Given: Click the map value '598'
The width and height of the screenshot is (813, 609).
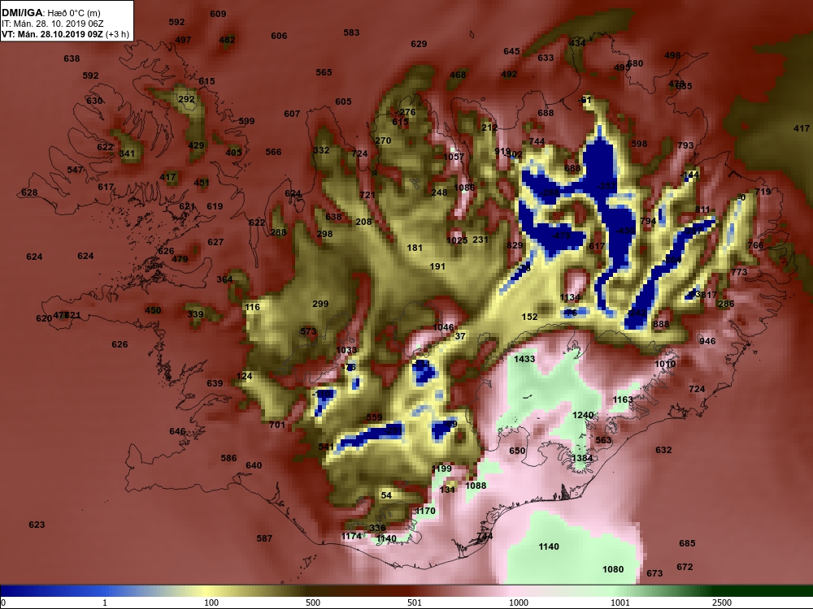Looking at the screenshot, I should [639, 144].
